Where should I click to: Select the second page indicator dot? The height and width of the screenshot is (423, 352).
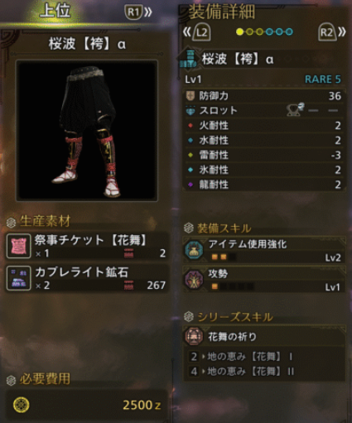click(x=249, y=32)
